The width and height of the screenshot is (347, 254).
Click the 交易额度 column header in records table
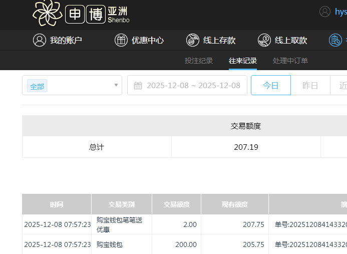(x=177, y=204)
